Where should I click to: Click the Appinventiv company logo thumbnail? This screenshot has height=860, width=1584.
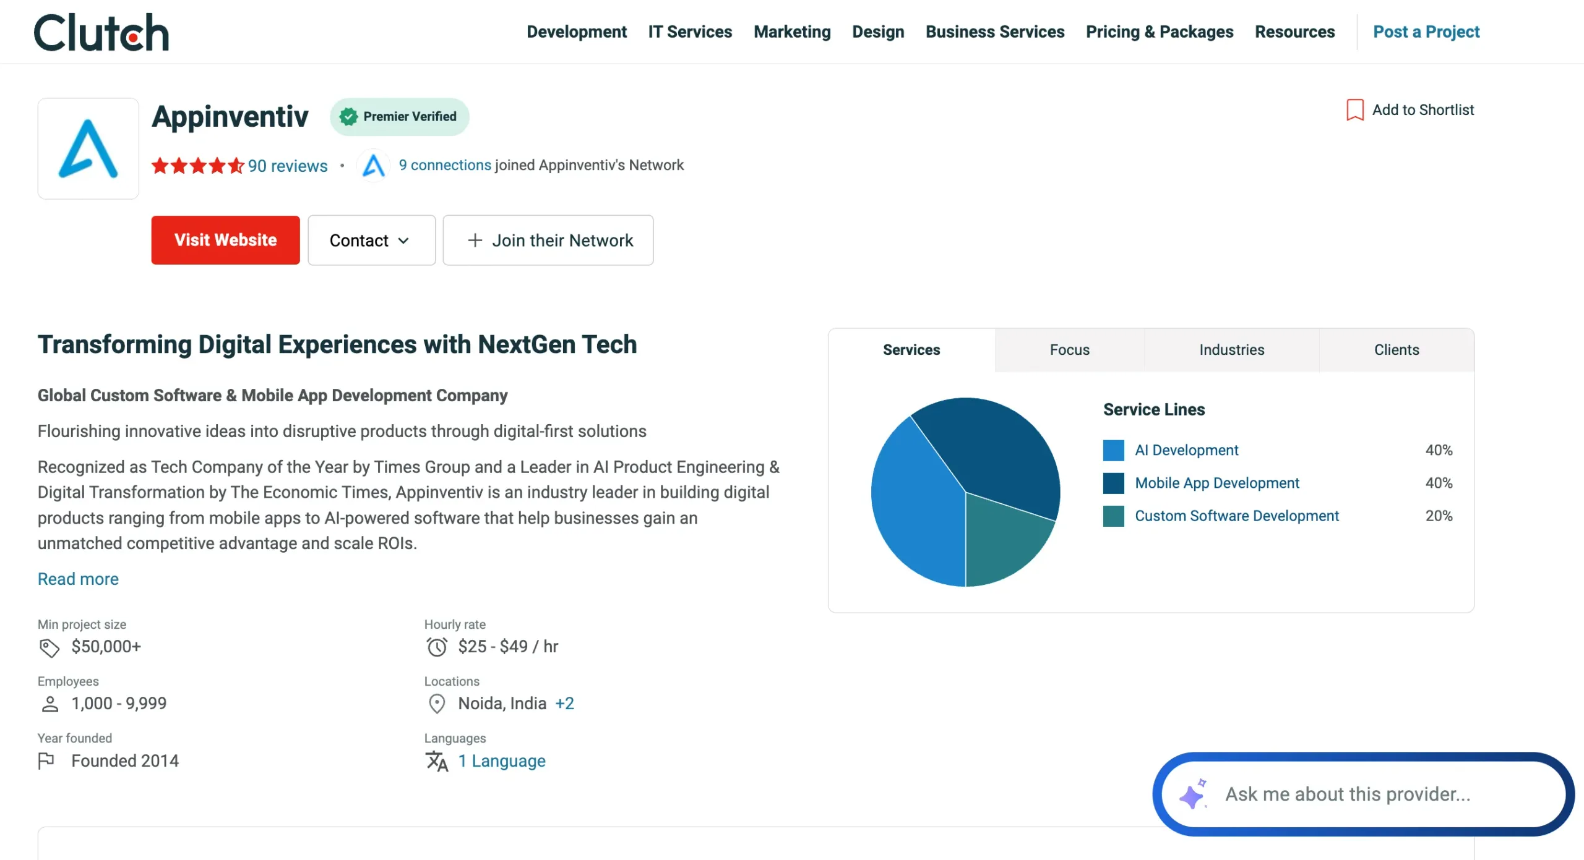click(88, 148)
